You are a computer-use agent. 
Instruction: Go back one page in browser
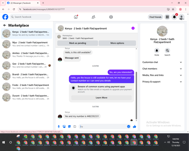coord(3,9)
